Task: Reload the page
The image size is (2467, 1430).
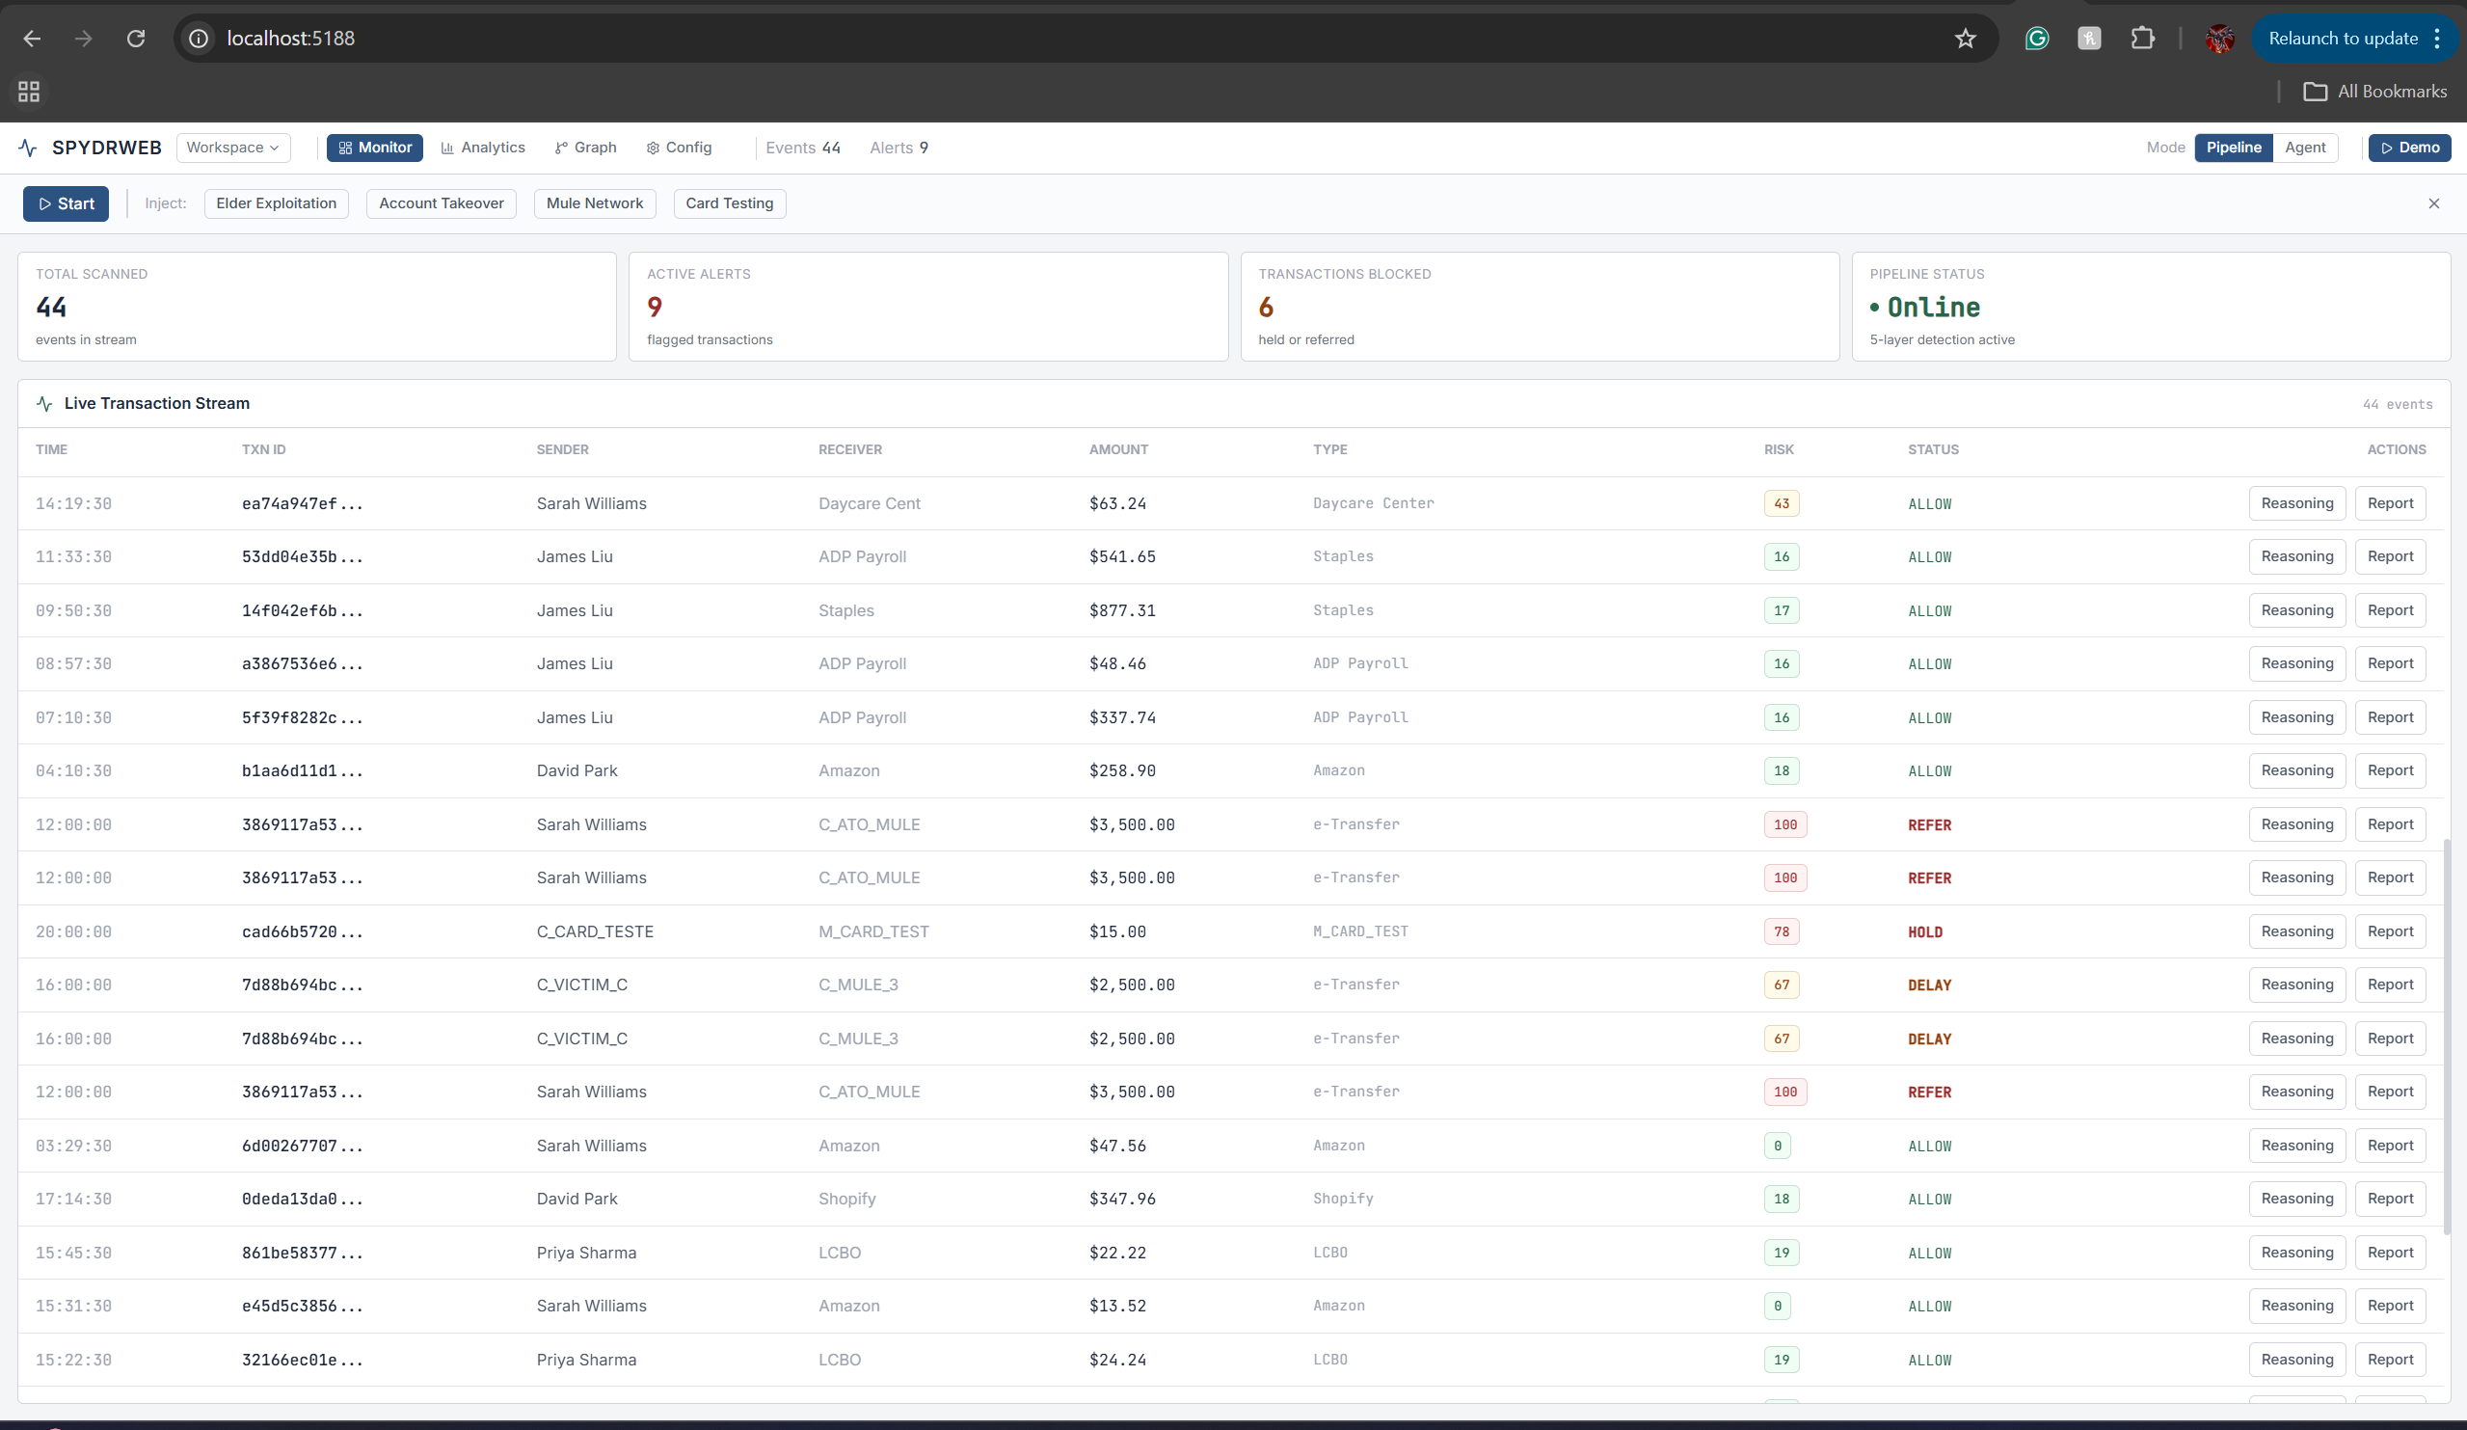Action: pos(136,39)
